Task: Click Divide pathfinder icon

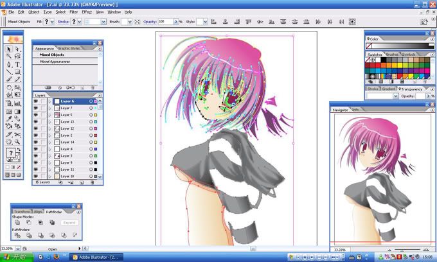Action: click(17, 236)
